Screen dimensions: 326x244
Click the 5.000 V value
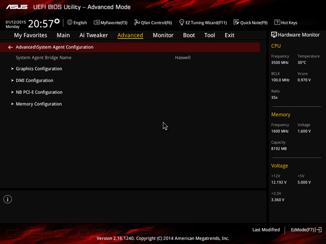pos(304,182)
